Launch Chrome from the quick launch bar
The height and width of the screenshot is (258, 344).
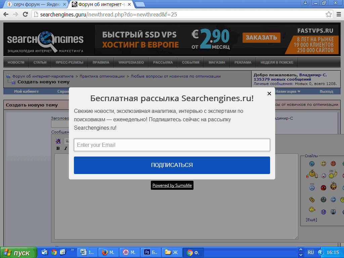point(54,253)
